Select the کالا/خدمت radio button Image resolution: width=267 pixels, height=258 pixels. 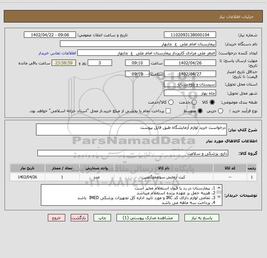(171, 102)
